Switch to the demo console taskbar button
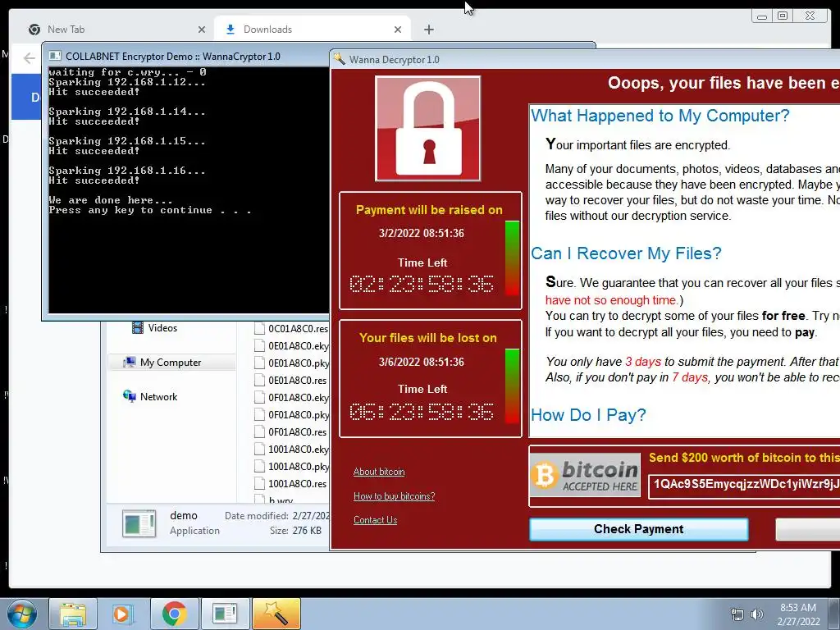The width and height of the screenshot is (840, 630). click(225, 614)
